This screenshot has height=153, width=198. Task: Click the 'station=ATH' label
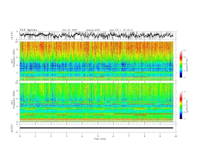(93, 30)
